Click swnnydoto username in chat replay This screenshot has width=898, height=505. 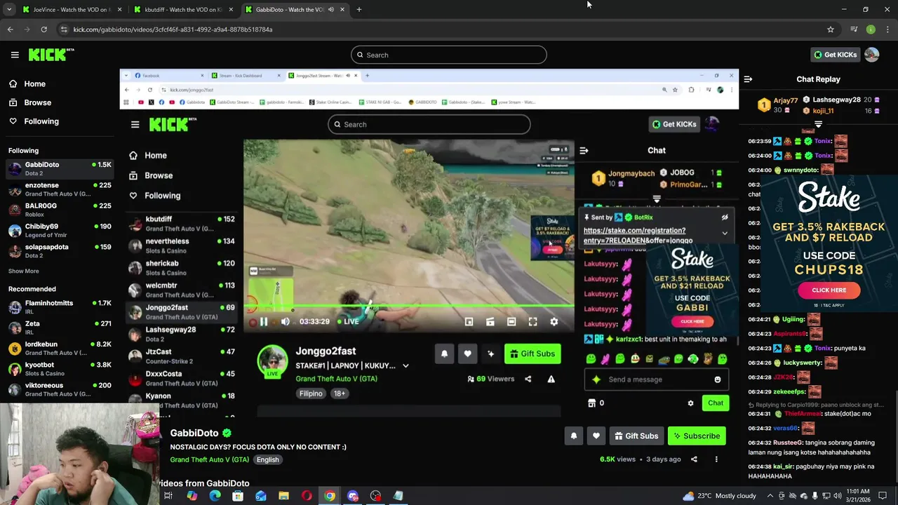click(800, 170)
